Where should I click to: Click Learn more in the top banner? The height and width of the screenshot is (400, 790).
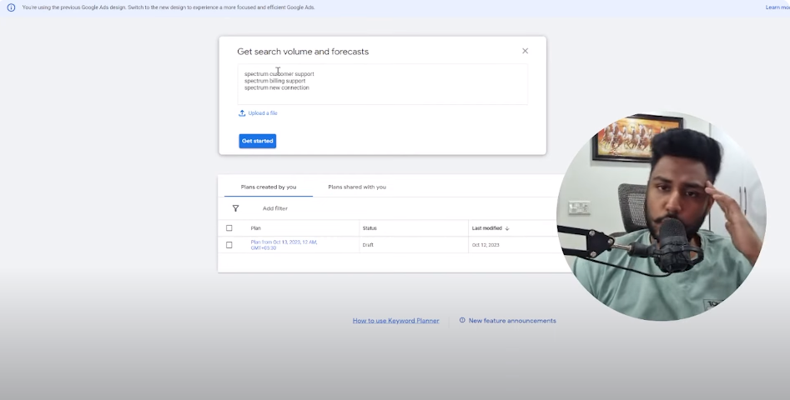(777, 7)
